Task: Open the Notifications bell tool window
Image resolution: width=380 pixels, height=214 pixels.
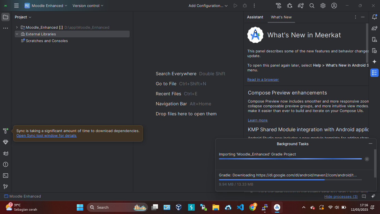Action: (374, 17)
